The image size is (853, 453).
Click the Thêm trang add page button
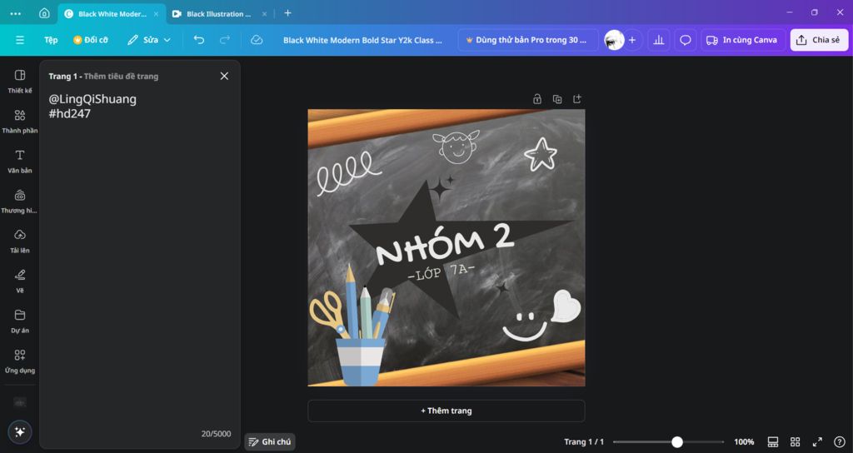pyautogui.click(x=446, y=411)
